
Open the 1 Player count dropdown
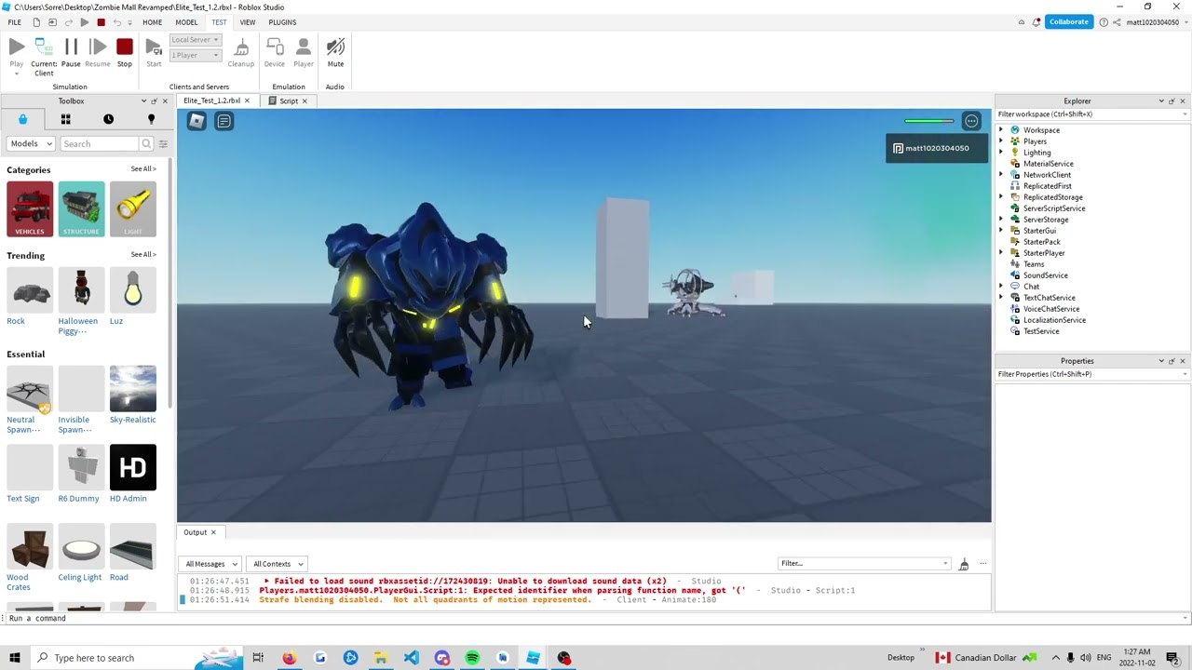pos(195,55)
